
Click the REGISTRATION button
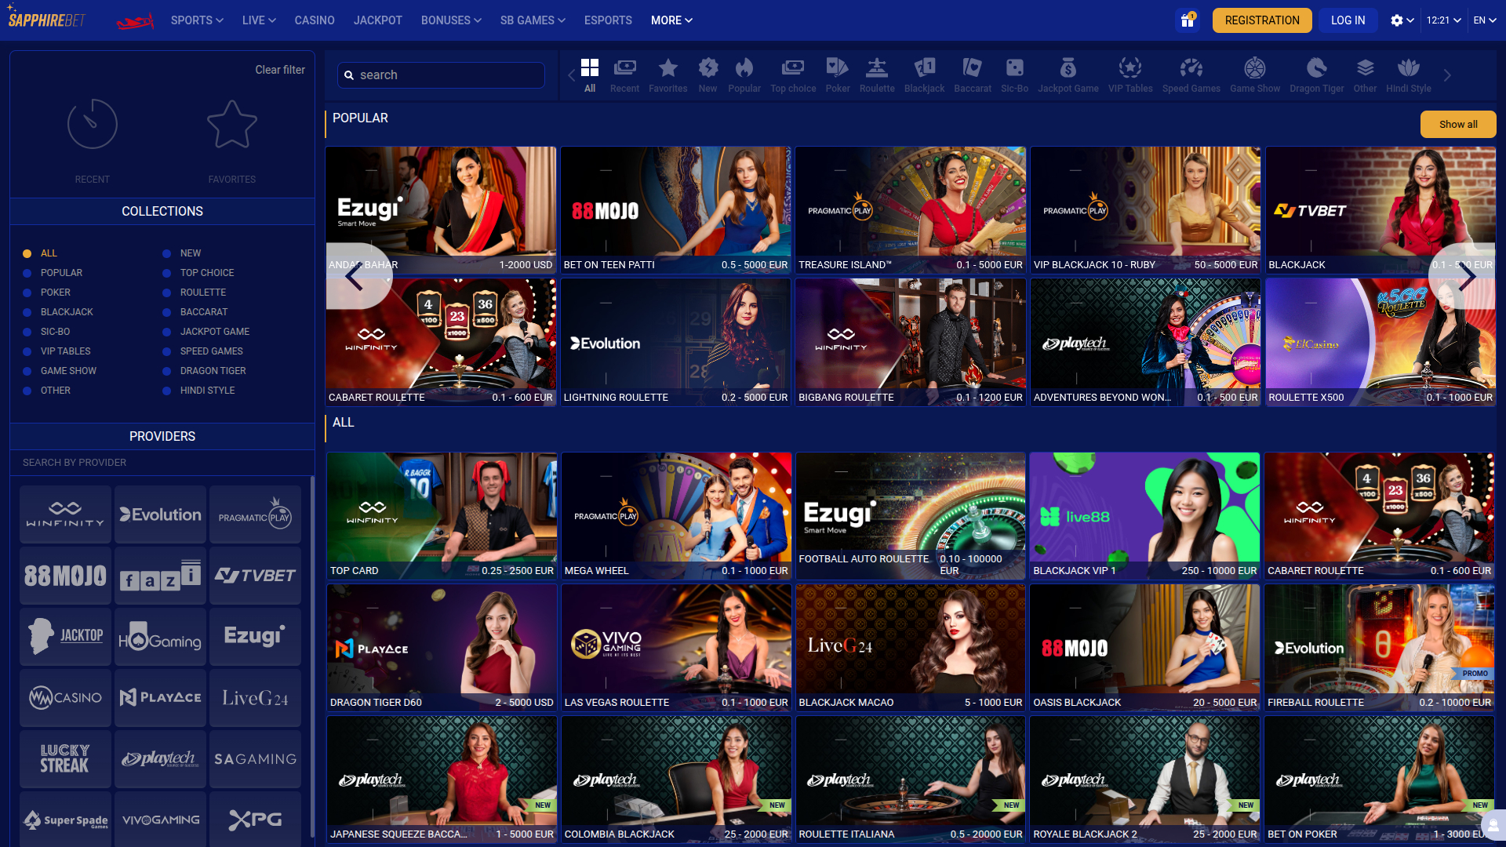click(x=1261, y=20)
